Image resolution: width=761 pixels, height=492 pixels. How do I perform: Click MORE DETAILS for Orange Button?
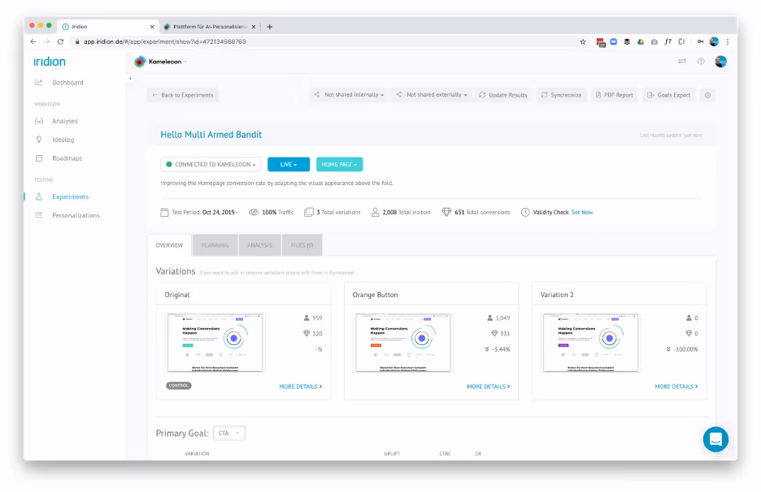tap(489, 386)
